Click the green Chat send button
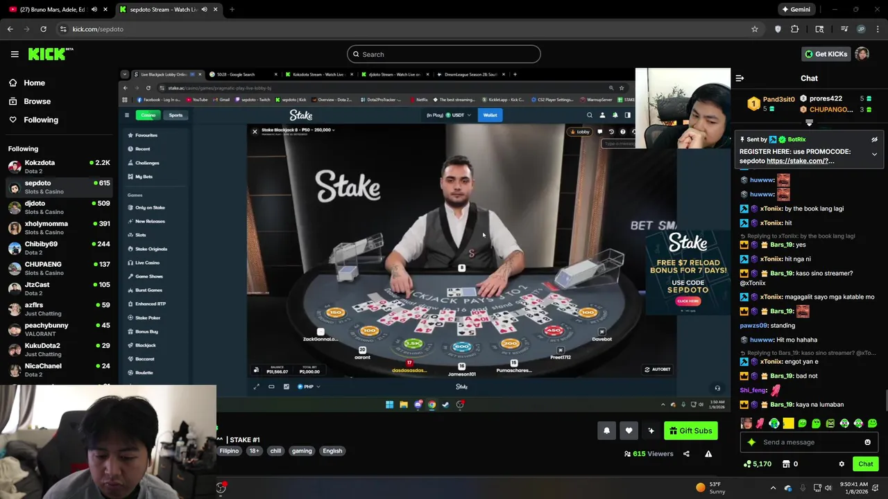This screenshot has width=888, height=499. (x=865, y=464)
